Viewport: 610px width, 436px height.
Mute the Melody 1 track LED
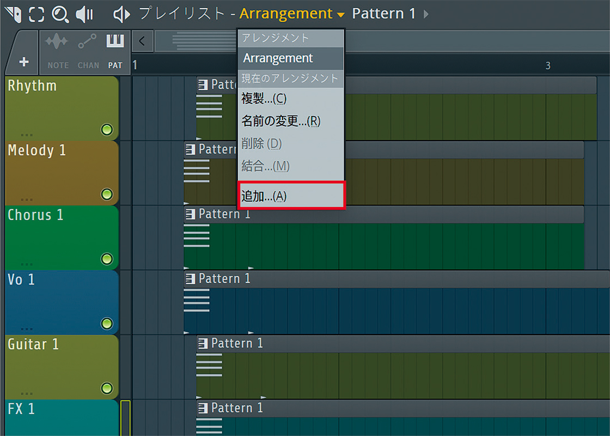107,194
